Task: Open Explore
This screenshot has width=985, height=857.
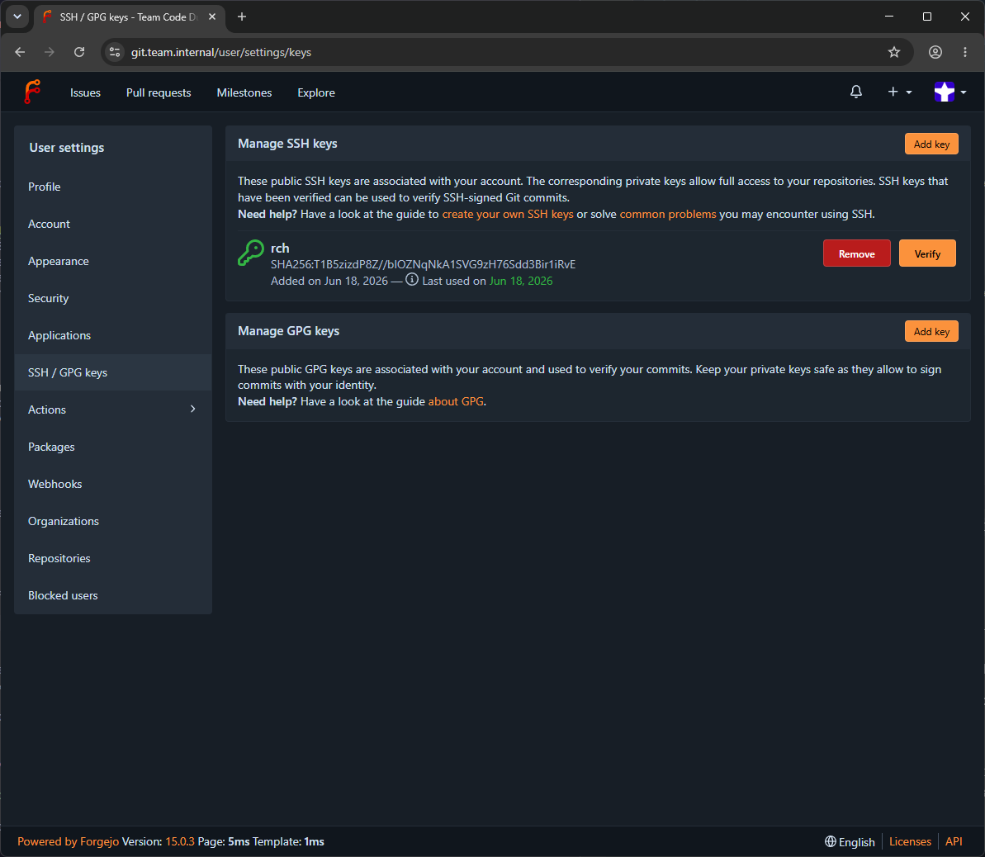Action: coord(316,92)
